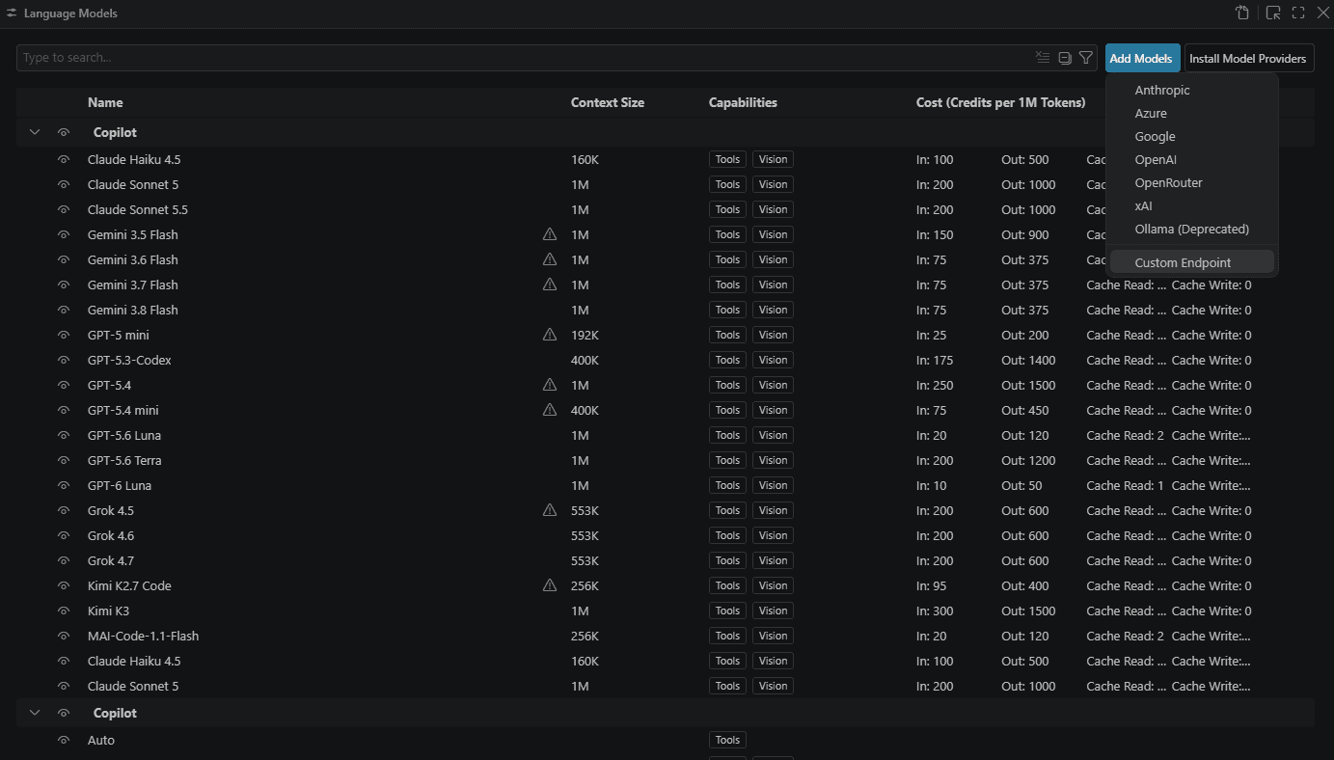Hide the GPT-5.6 Luna model

[64, 435]
